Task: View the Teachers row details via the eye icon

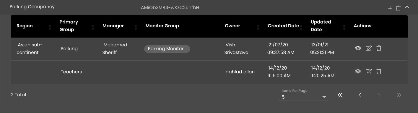Action: point(358,71)
